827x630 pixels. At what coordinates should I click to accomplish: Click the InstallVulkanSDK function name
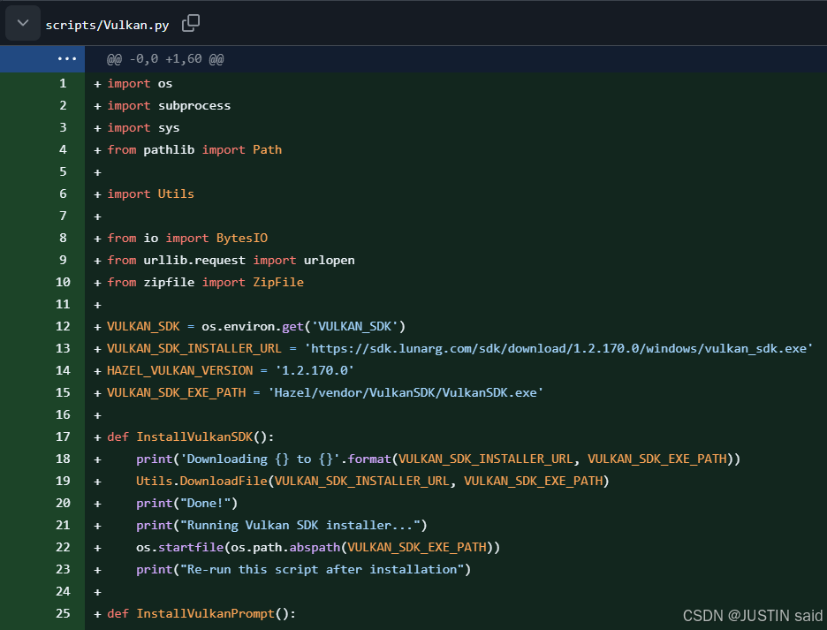coord(194,436)
